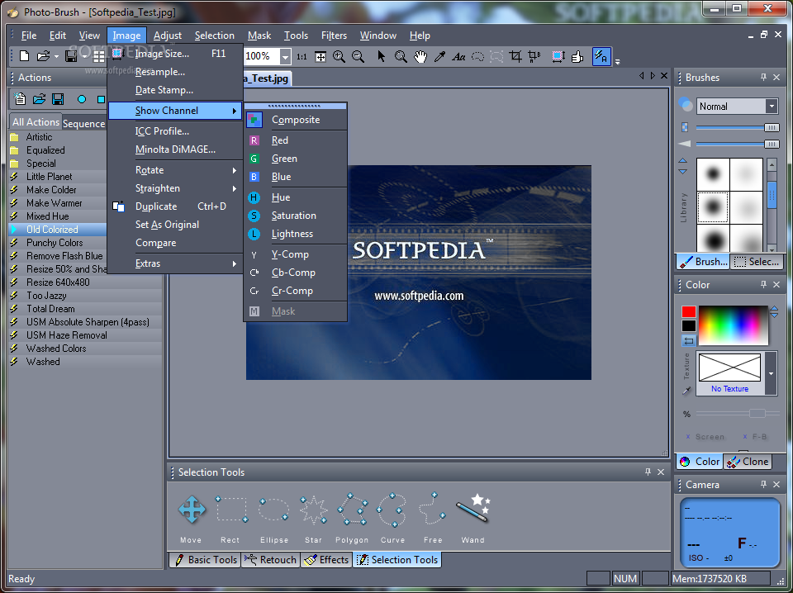
Task: Click the thumbs-up icon in the toolbar
Action: click(577, 57)
